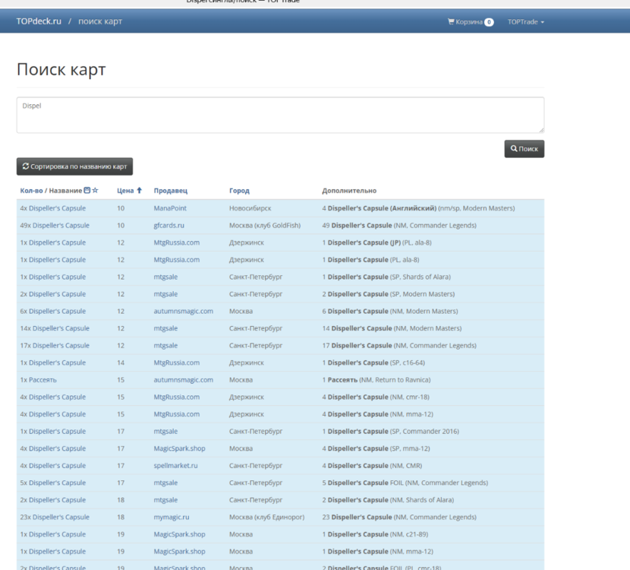Click the Поиск search button
Screen dimensions: 630x570
click(x=524, y=148)
